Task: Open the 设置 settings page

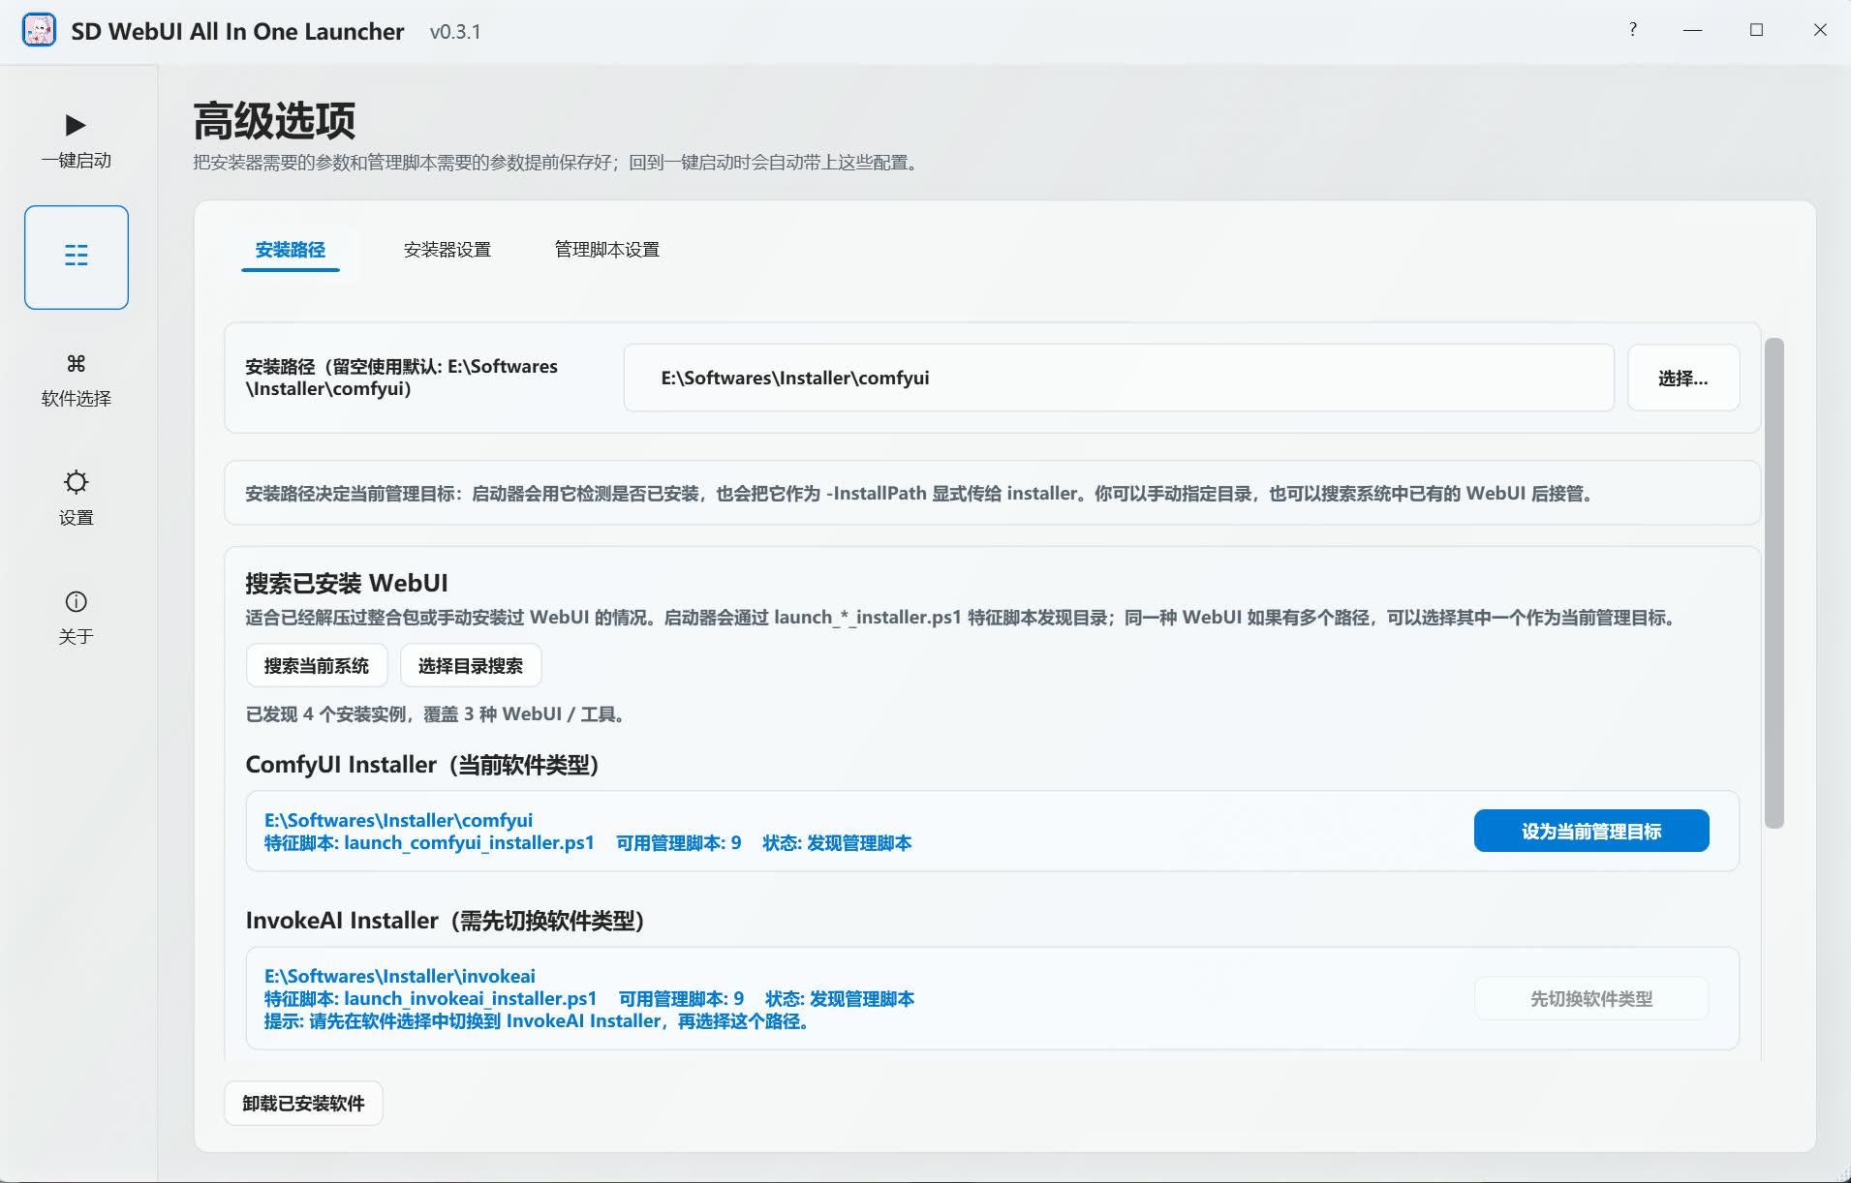Action: coord(76,499)
